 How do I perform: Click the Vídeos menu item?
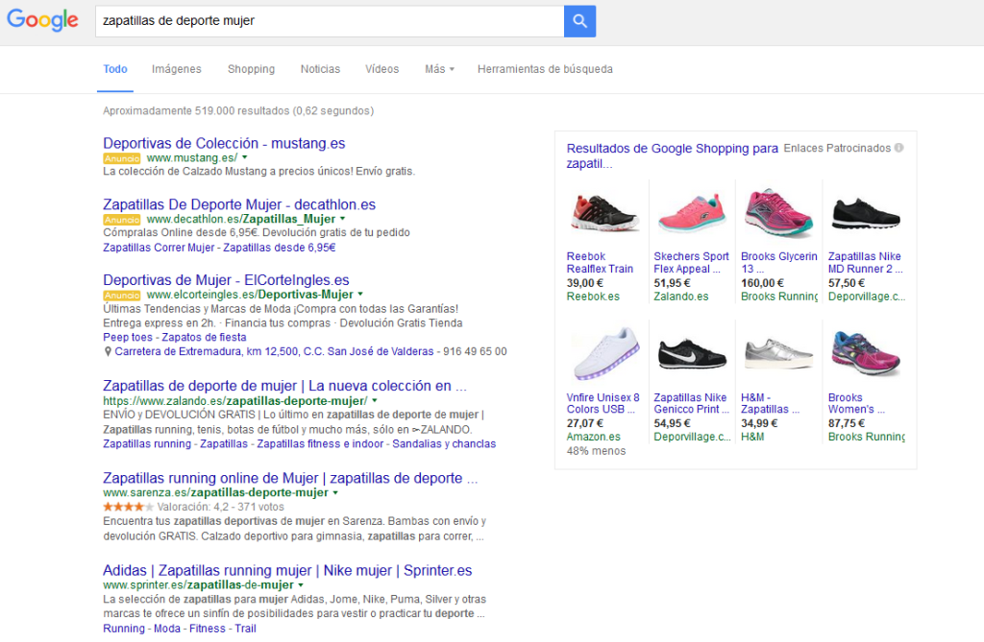pos(381,69)
